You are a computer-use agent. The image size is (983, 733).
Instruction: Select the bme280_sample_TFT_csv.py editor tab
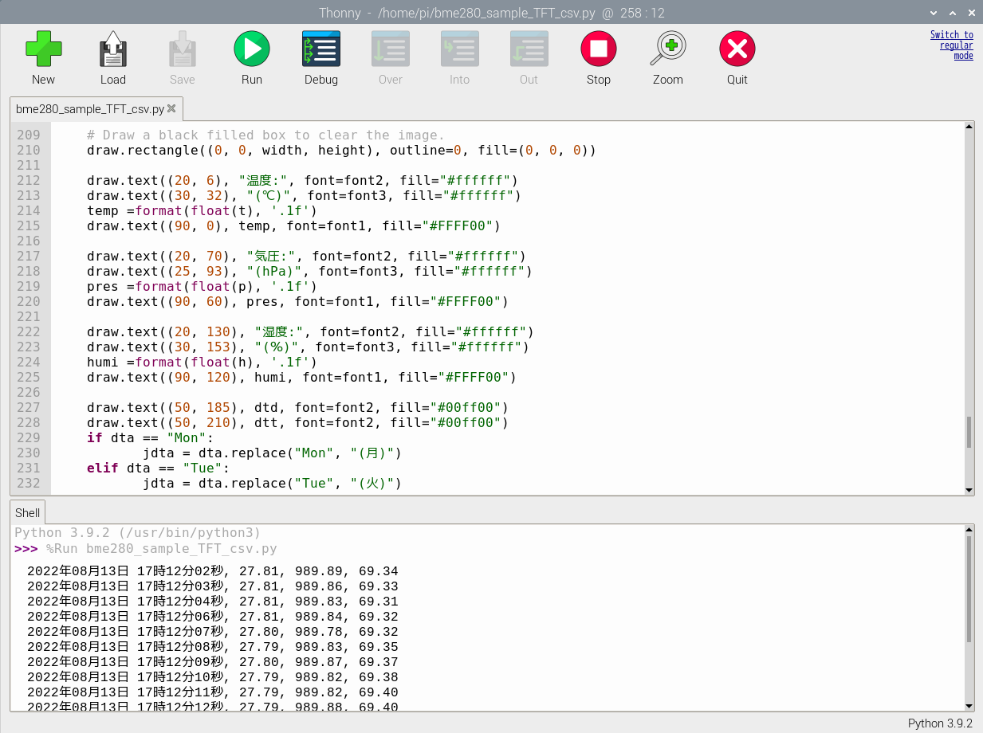[x=89, y=109]
